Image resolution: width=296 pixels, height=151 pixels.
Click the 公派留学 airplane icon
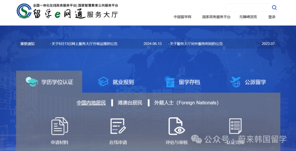pos(235,82)
